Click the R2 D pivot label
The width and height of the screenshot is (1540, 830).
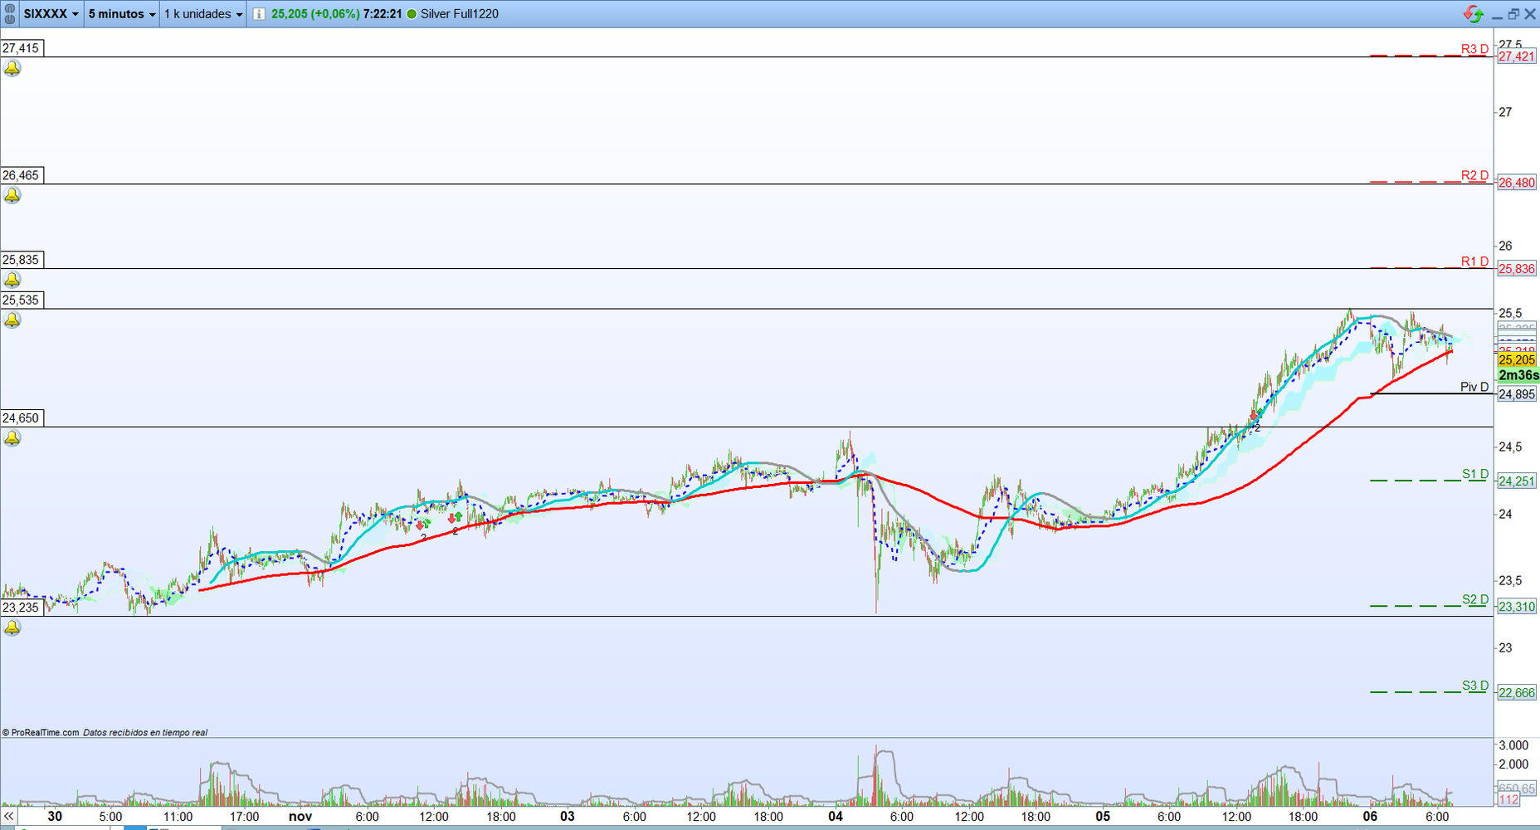[1474, 175]
